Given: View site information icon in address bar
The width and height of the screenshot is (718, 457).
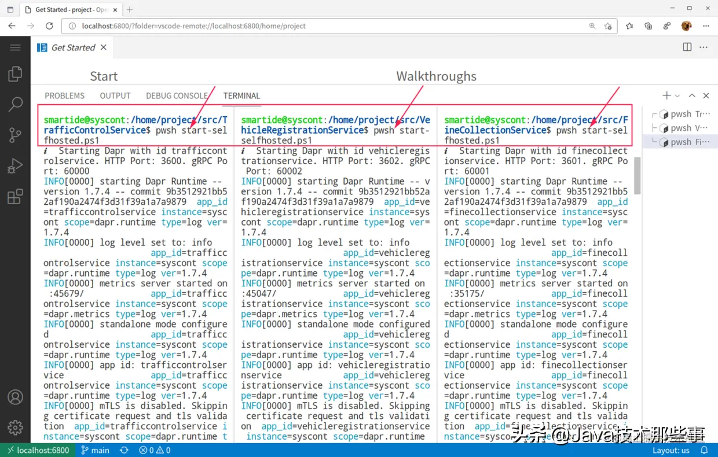Looking at the screenshot, I should click(x=72, y=26).
